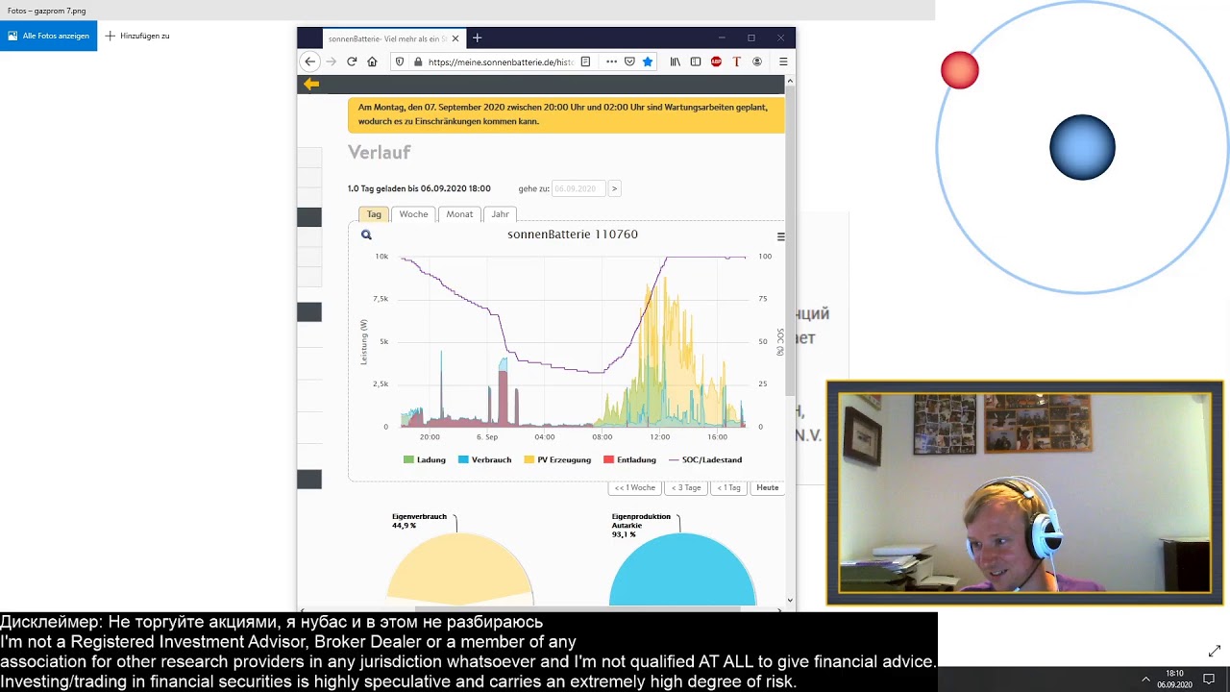Toggle the Ladung series in legend
This screenshot has height=692, width=1230.
click(425, 460)
